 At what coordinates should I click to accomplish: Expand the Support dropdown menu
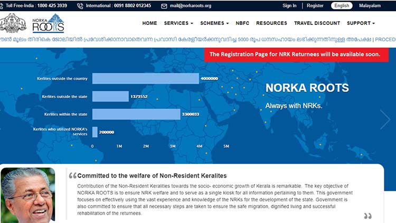pyautogui.click(x=361, y=23)
